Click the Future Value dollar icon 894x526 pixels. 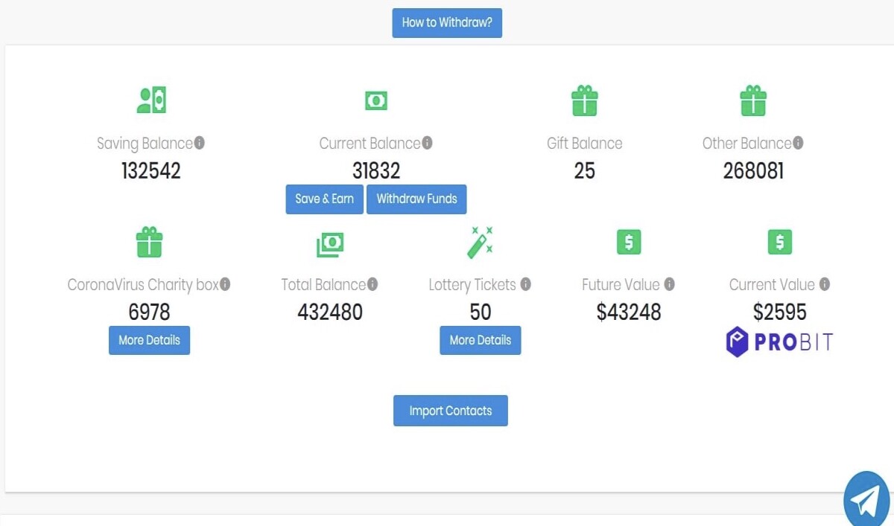629,242
